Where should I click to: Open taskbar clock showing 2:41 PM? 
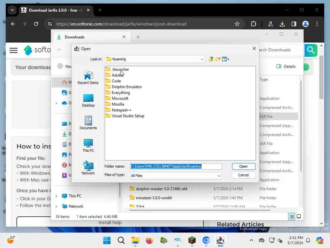click(296, 240)
